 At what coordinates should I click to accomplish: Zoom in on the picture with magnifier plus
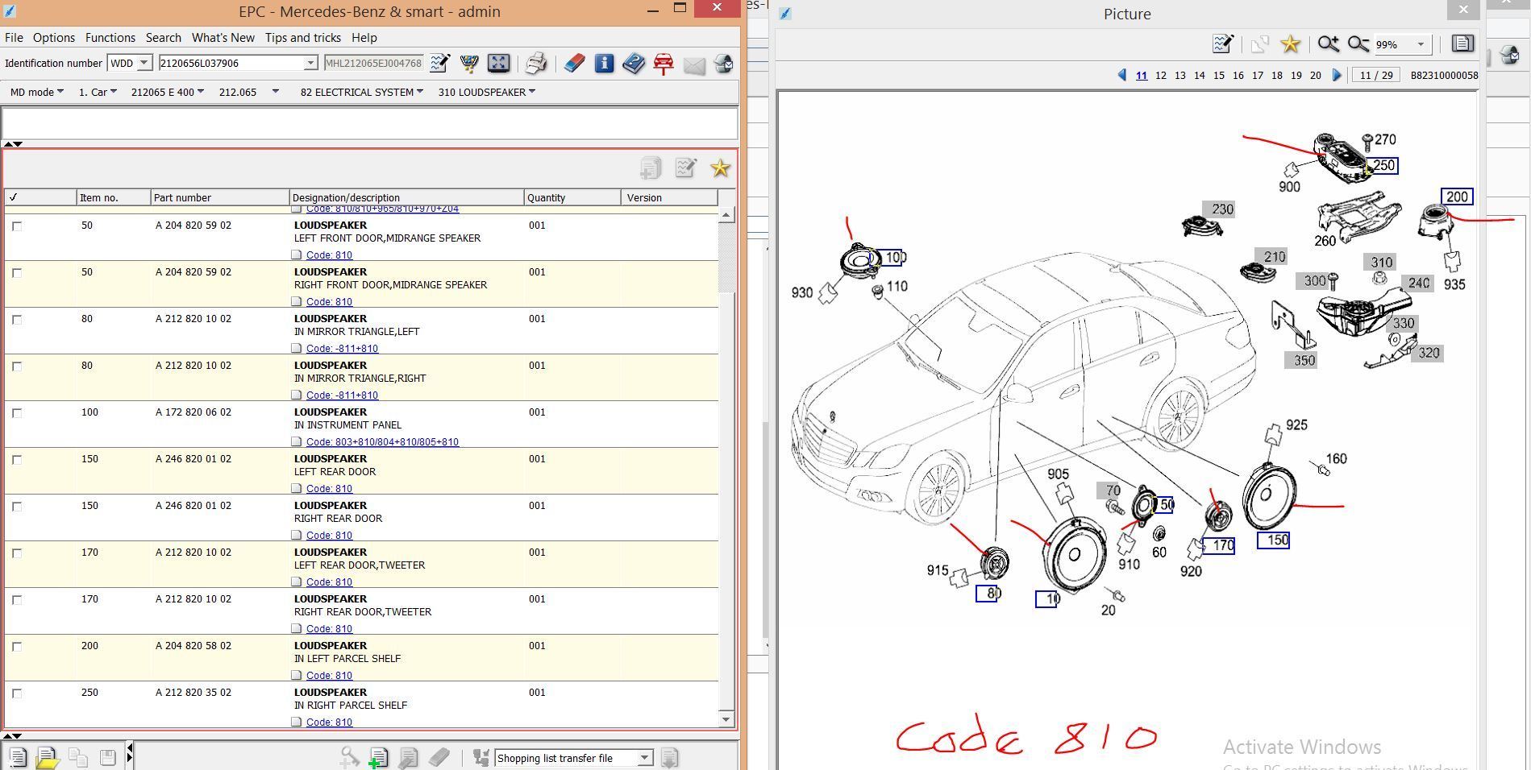1328,44
